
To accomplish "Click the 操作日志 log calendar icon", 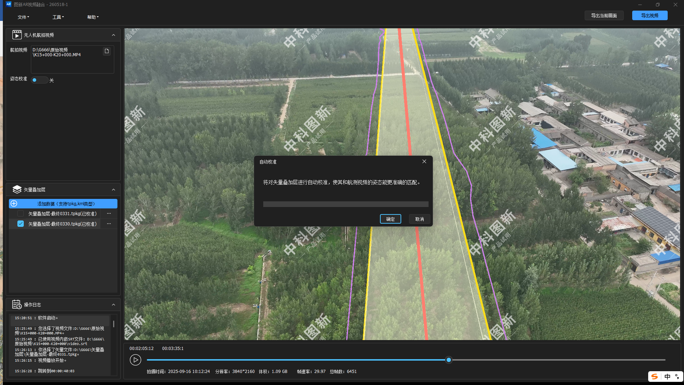I will (x=17, y=304).
